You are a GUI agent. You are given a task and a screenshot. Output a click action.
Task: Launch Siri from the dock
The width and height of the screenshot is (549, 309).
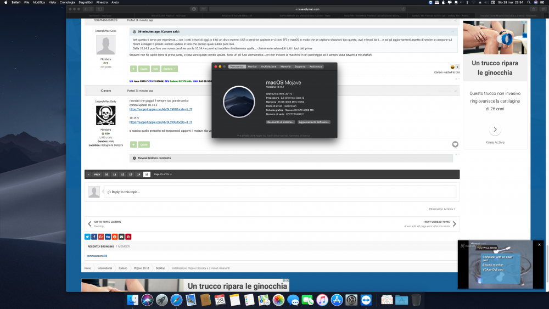[x=147, y=300]
